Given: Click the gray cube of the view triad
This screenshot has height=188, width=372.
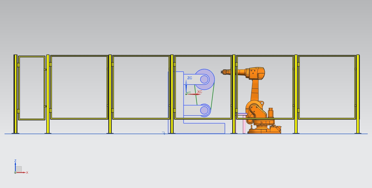Looking at the screenshot, I should 19,169.
